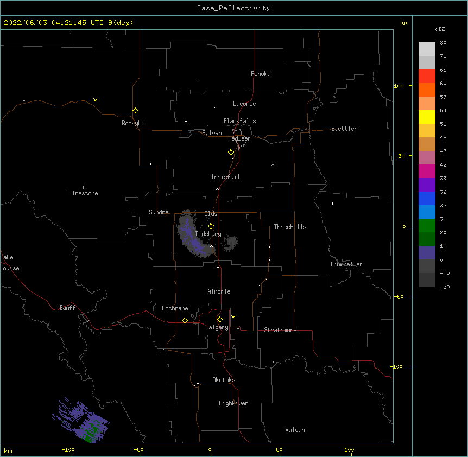Viewport: 468px width, 457px height.
Task: Select the yellow diamond marker beside Olds
Action: pyautogui.click(x=211, y=226)
